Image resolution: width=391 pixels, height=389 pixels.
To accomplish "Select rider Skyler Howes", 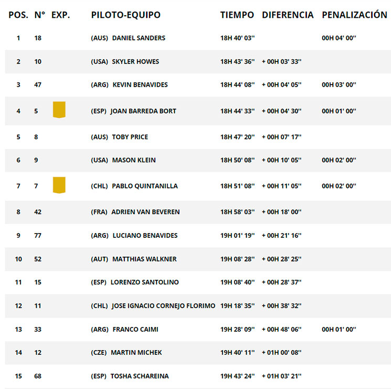I will (135, 61).
